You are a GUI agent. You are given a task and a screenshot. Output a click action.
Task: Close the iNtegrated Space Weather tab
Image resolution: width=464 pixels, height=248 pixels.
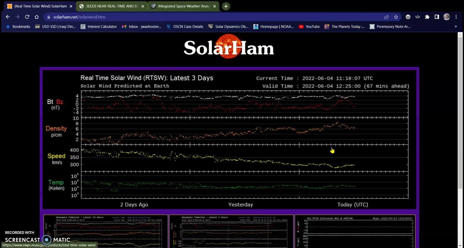tap(215, 6)
